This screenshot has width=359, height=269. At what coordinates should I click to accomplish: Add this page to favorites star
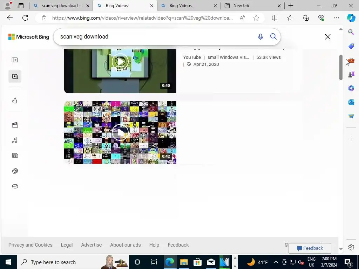pos(256,18)
